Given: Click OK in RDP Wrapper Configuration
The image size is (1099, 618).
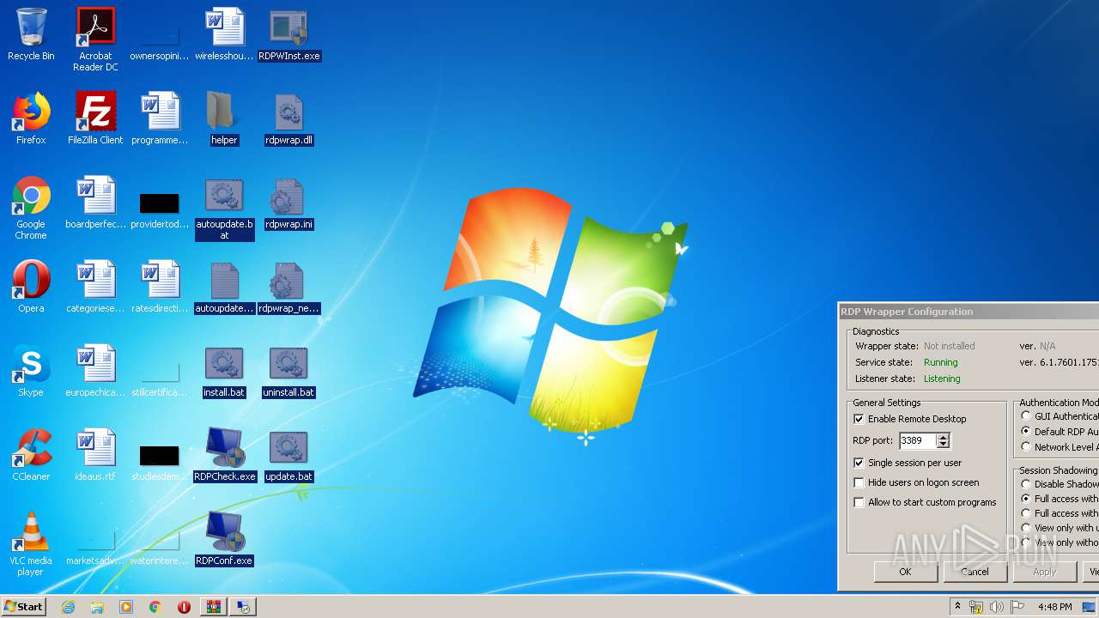Looking at the screenshot, I should point(905,572).
